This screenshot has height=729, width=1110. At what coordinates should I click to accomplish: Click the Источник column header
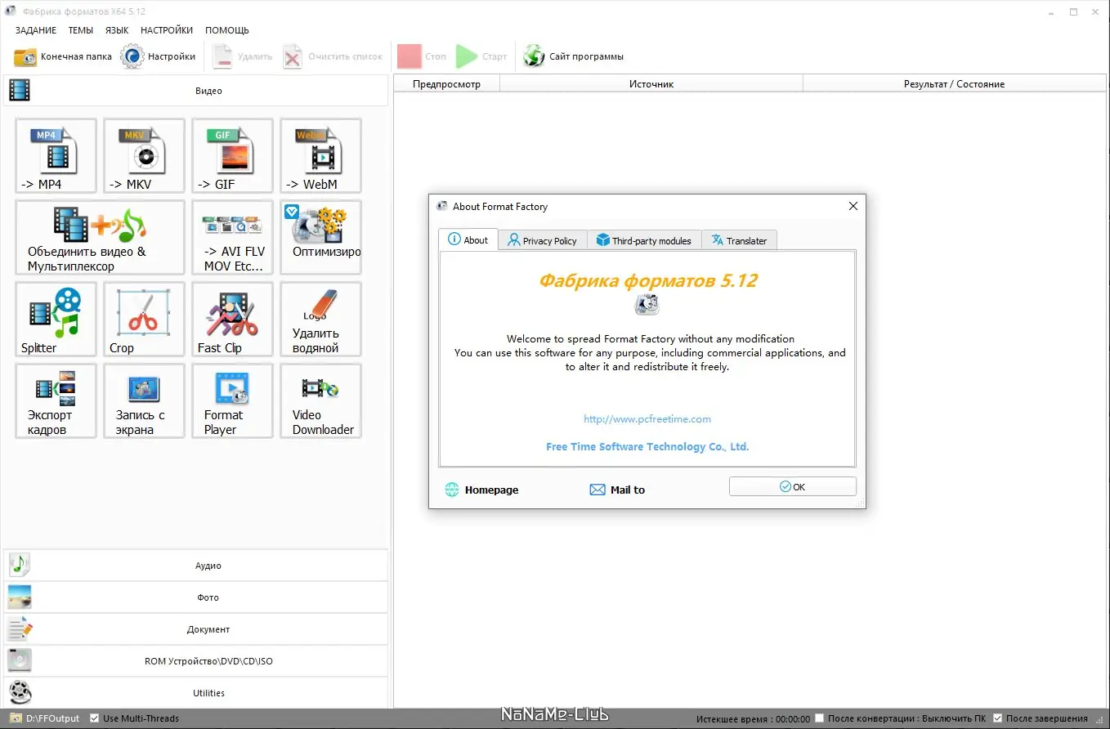tap(651, 84)
